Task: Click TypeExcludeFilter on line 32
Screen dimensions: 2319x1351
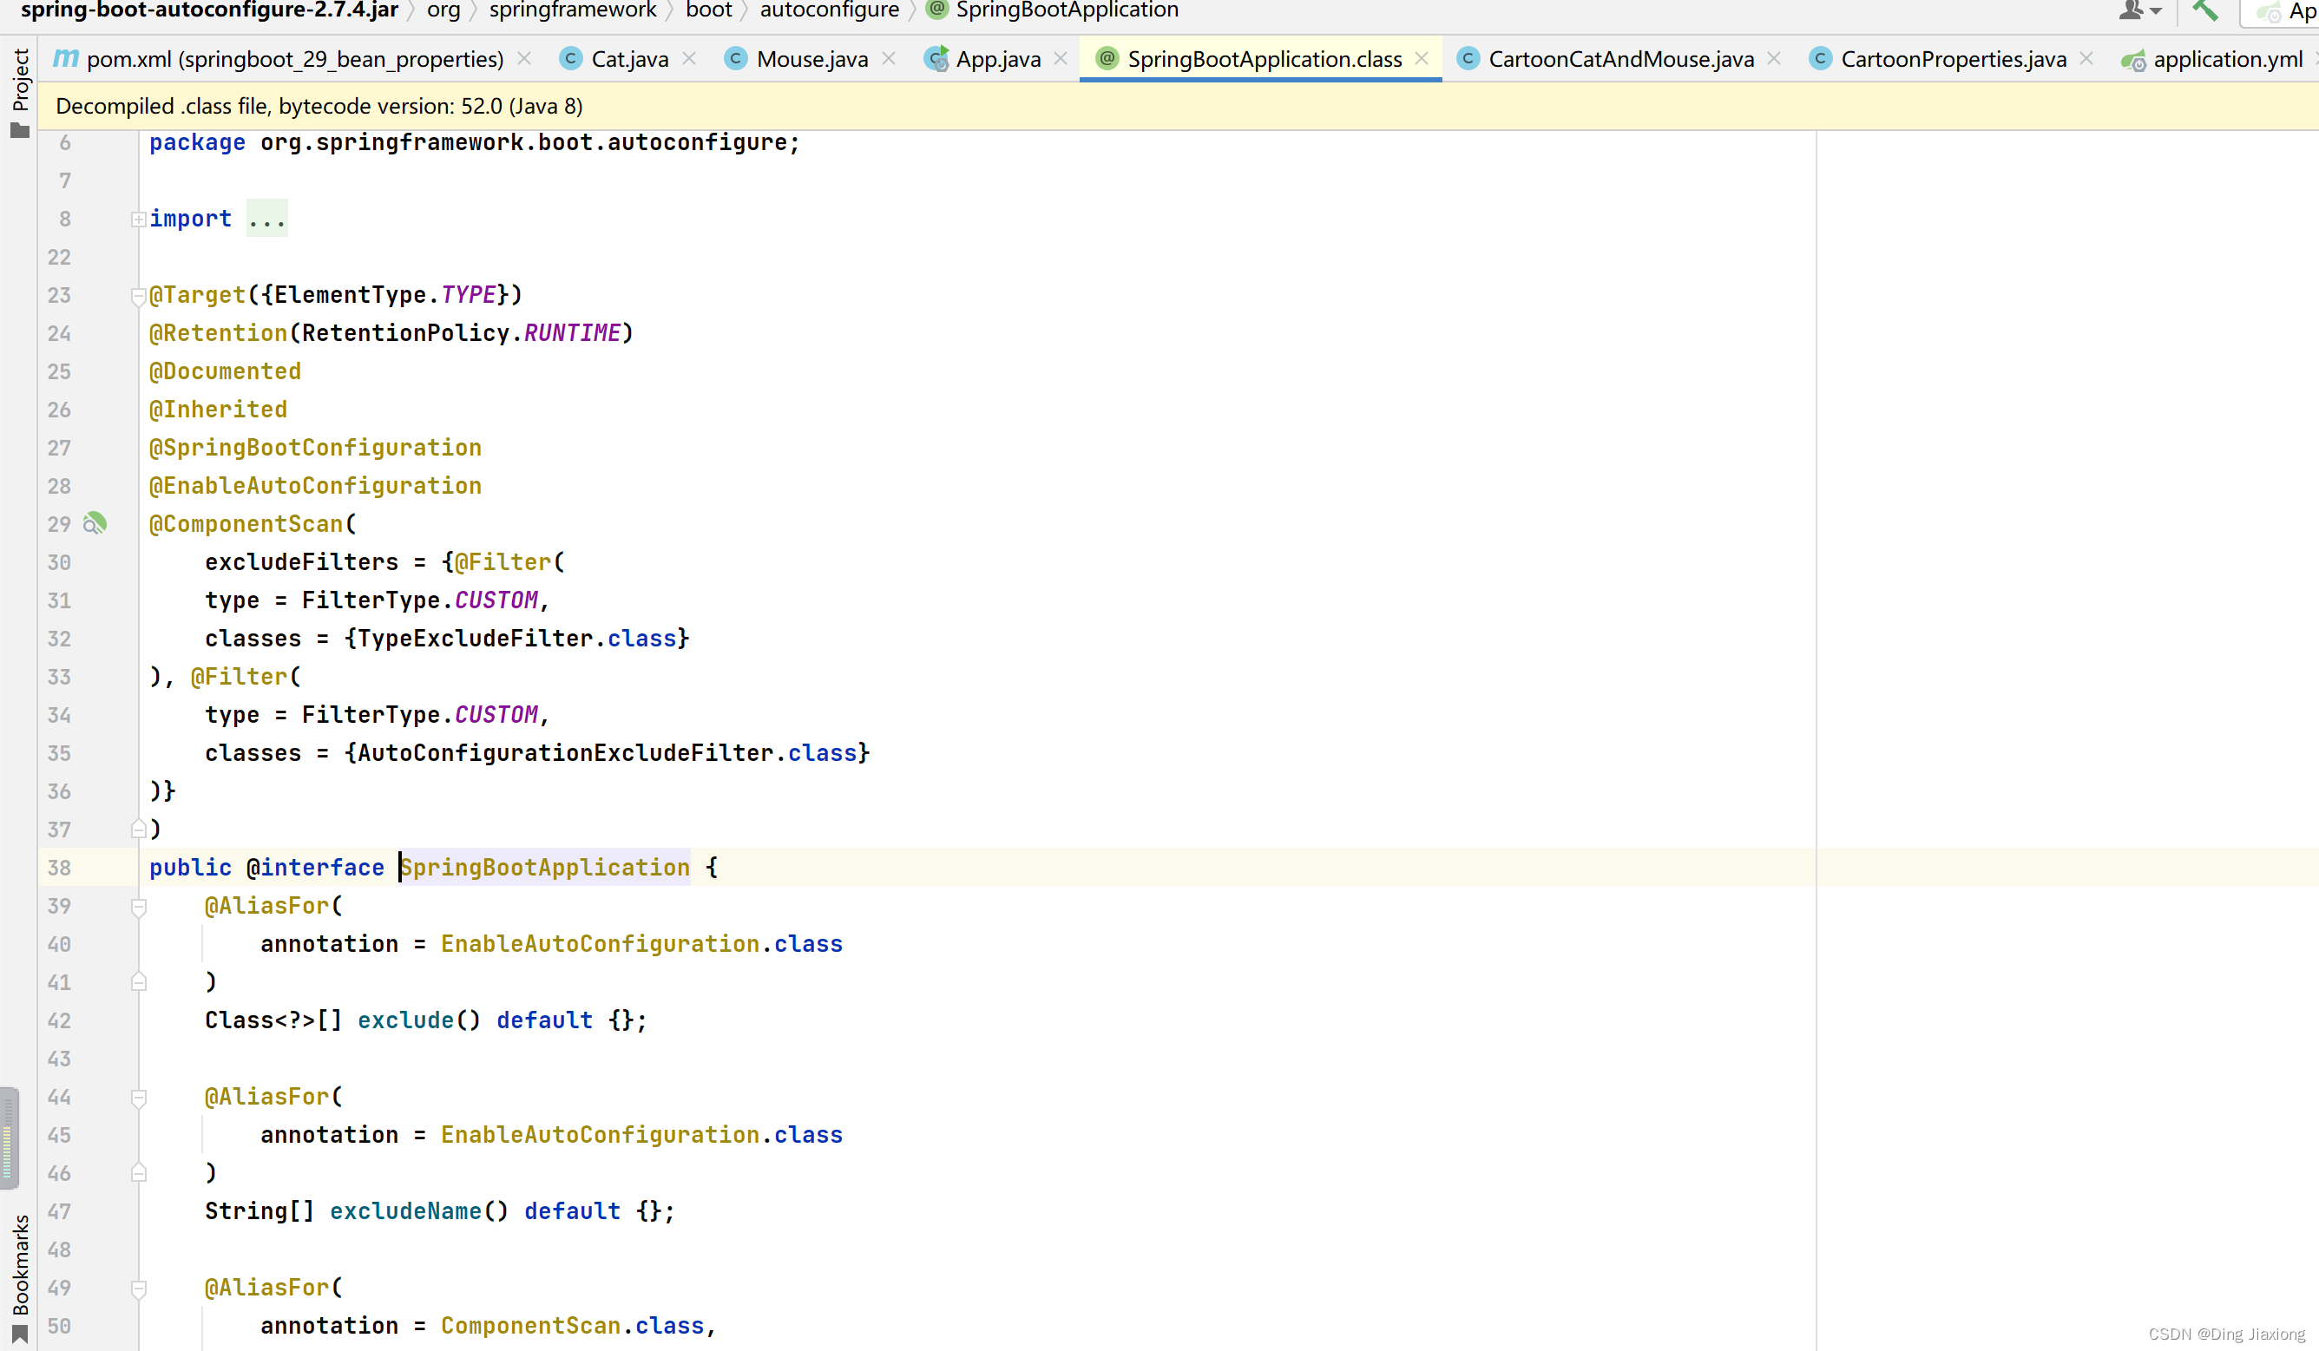Action: (x=475, y=639)
